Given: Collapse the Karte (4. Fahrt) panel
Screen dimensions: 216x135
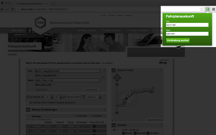Looking at the screenshot, I should click(113, 71).
